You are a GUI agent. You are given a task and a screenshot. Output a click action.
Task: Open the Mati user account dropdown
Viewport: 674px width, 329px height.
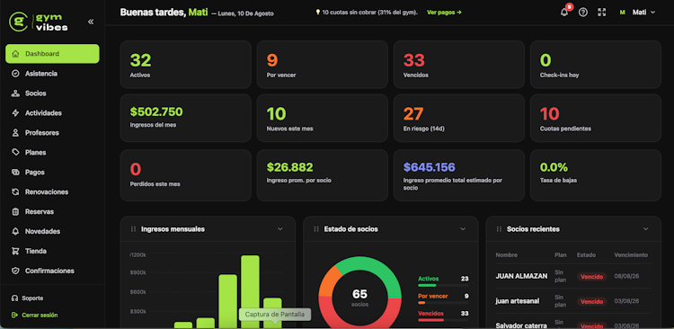[x=637, y=12]
